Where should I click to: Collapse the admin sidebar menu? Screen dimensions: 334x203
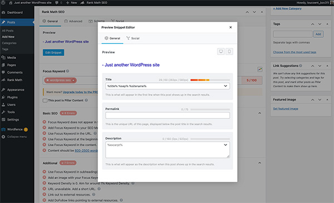pyautogui.click(x=17, y=137)
